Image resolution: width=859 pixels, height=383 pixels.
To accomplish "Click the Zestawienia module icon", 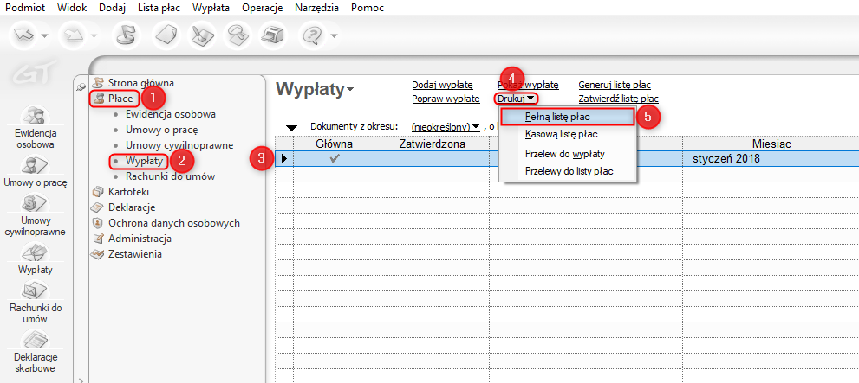I will pyautogui.click(x=98, y=254).
